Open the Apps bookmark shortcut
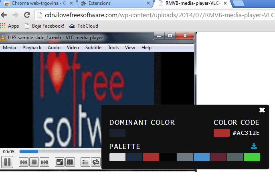Screen dimensions: 275x180 [10, 26]
